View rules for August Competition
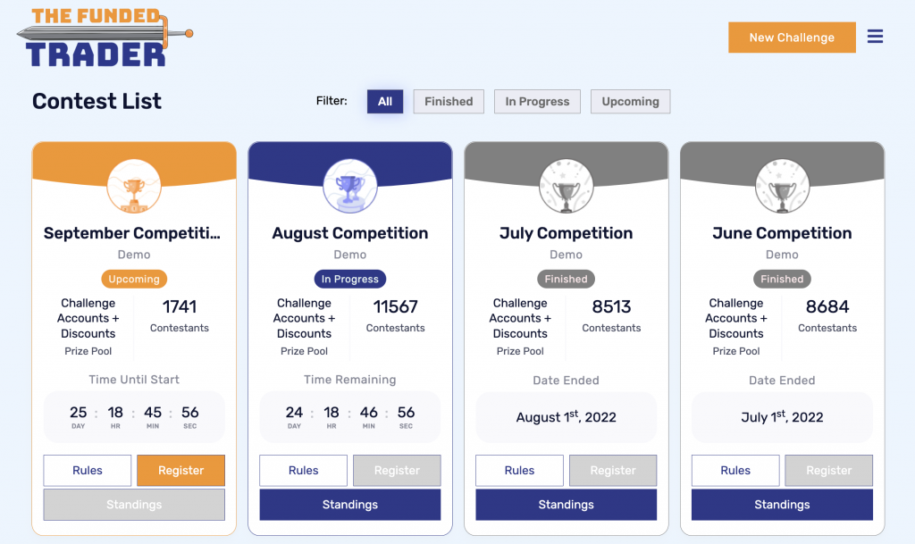The width and height of the screenshot is (915, 544). (x=304, y=471)
